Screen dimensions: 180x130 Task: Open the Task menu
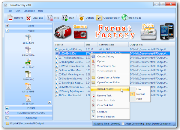(10, 11)
